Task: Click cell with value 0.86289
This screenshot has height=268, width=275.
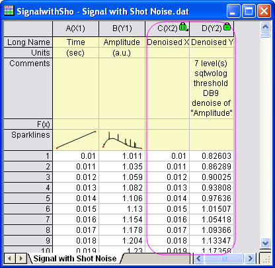Action: click(212, 167)
